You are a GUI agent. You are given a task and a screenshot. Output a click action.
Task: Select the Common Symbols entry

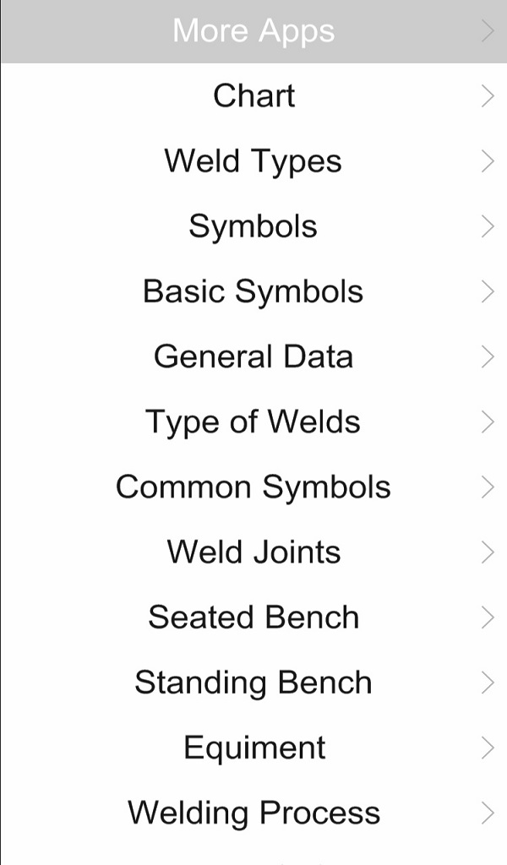[x=253, y=487]
